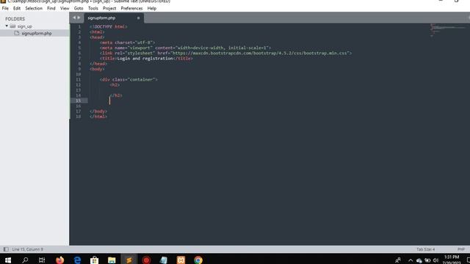Close the signupform.php tab
This screenshot has width=470, height=264.
139,18
